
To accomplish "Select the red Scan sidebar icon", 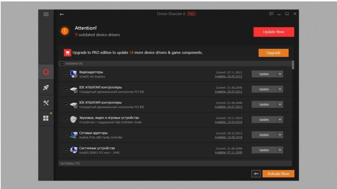I will 46,72.
